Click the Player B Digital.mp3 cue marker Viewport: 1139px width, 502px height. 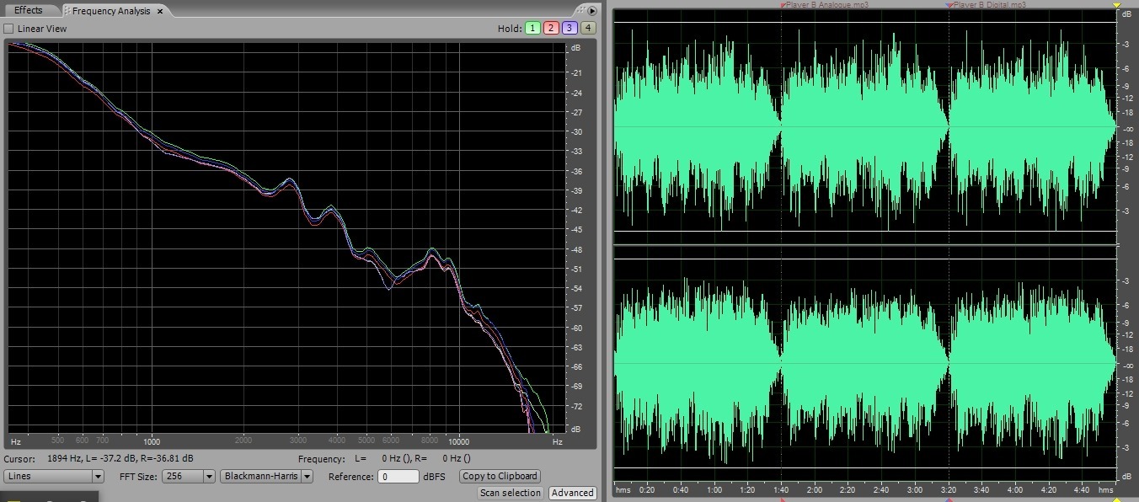point(987,5)
